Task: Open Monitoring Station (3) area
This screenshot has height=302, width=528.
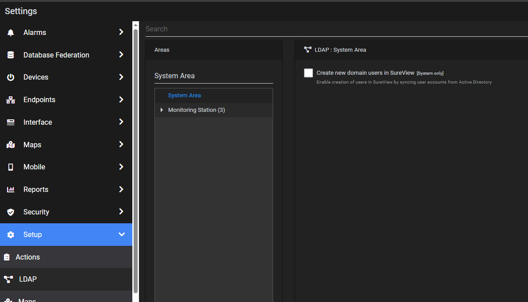Action: (197, 110)
